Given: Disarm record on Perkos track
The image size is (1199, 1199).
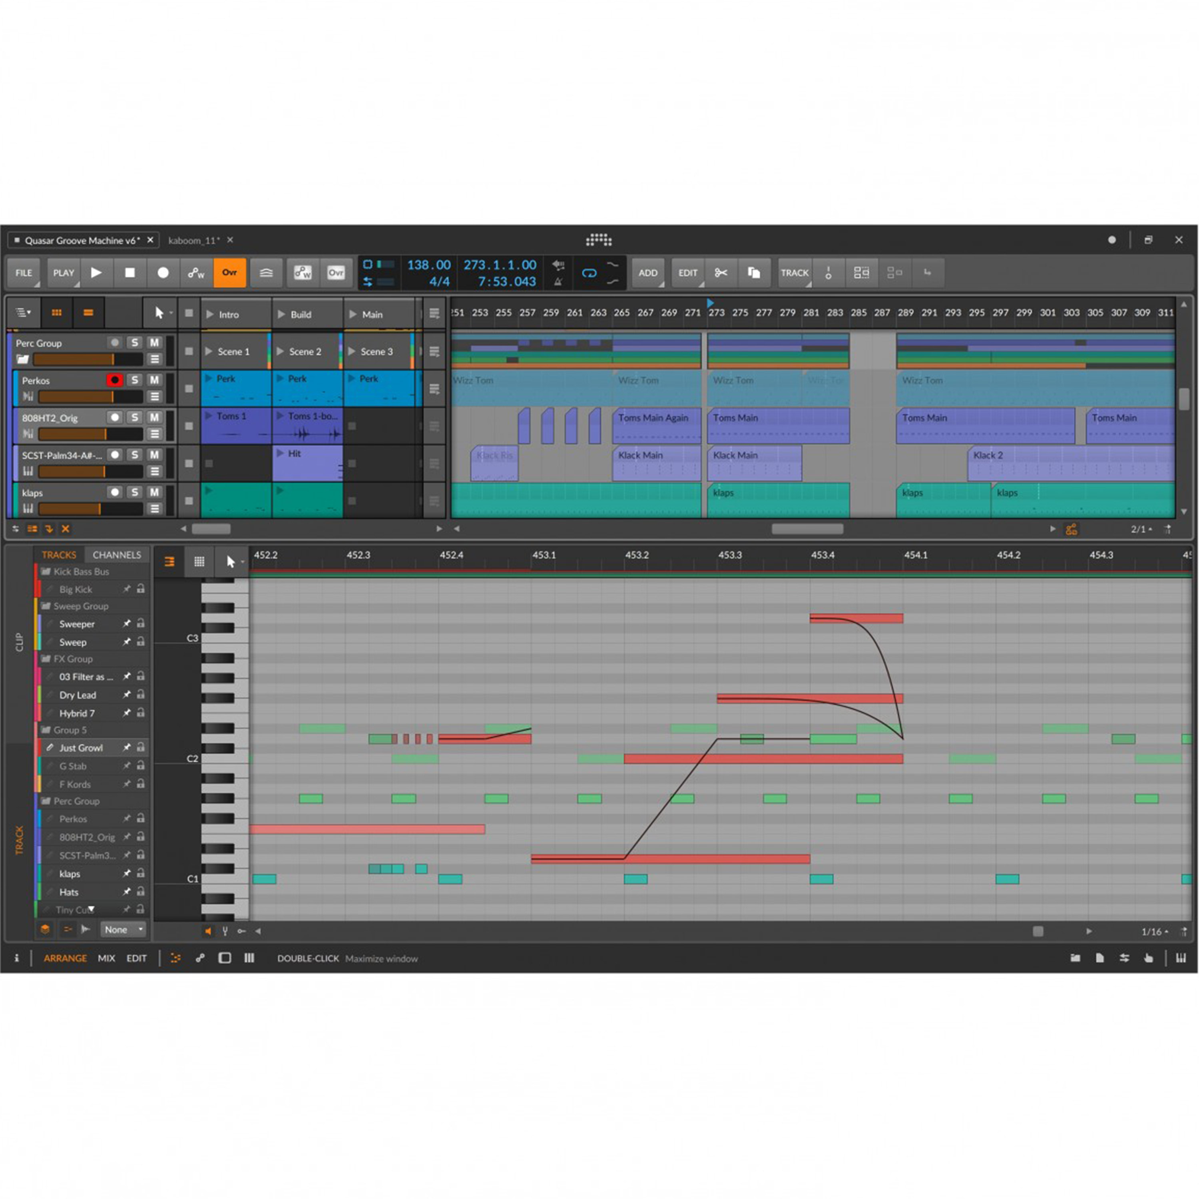Looking at the screenshot, I should pos(114,380).
